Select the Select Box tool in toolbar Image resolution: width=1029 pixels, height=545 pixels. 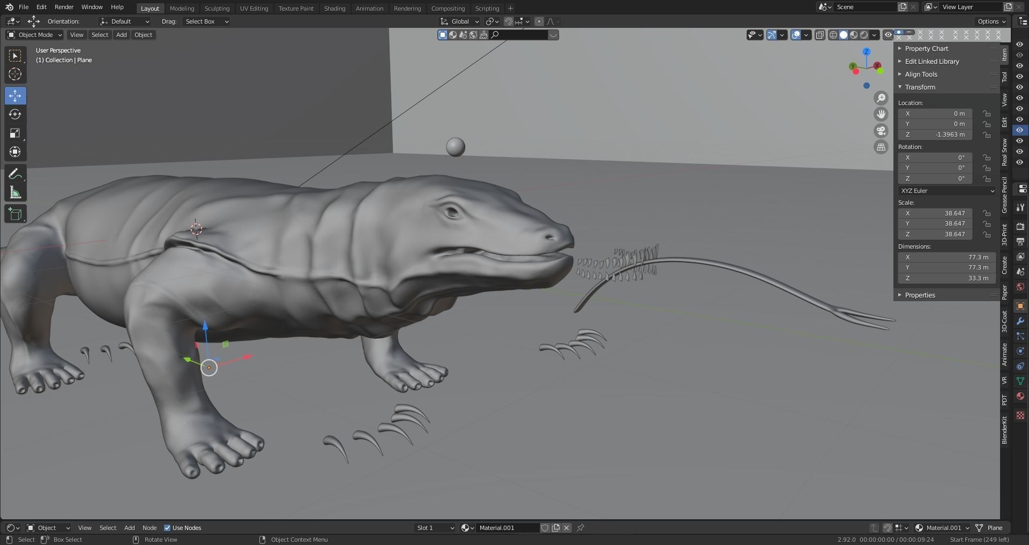pos(15,55)
